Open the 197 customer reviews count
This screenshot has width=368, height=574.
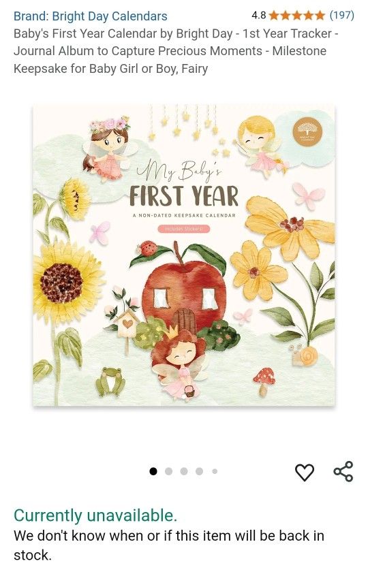342,16
